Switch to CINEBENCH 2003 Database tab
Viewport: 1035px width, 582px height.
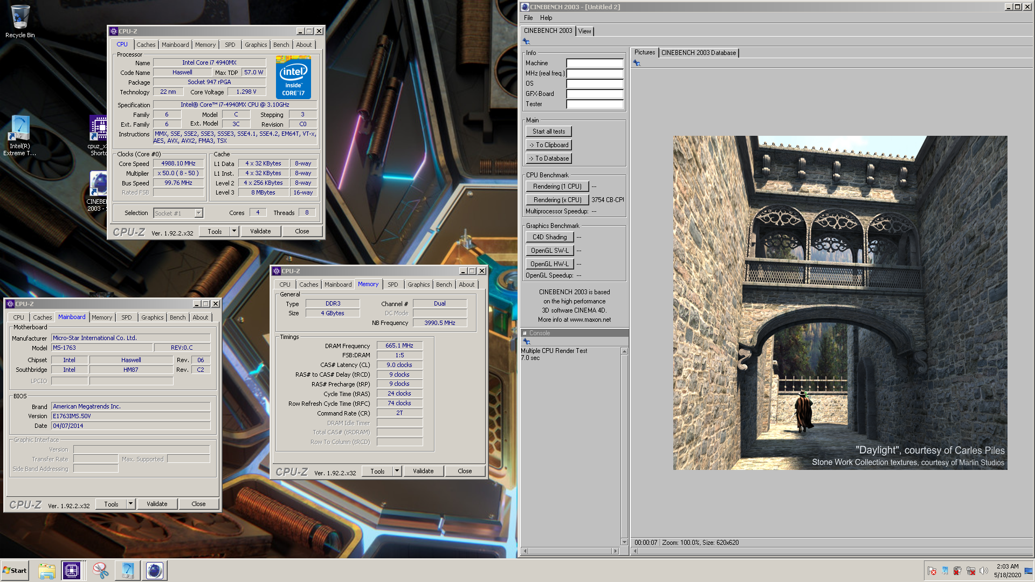point(699,53)
